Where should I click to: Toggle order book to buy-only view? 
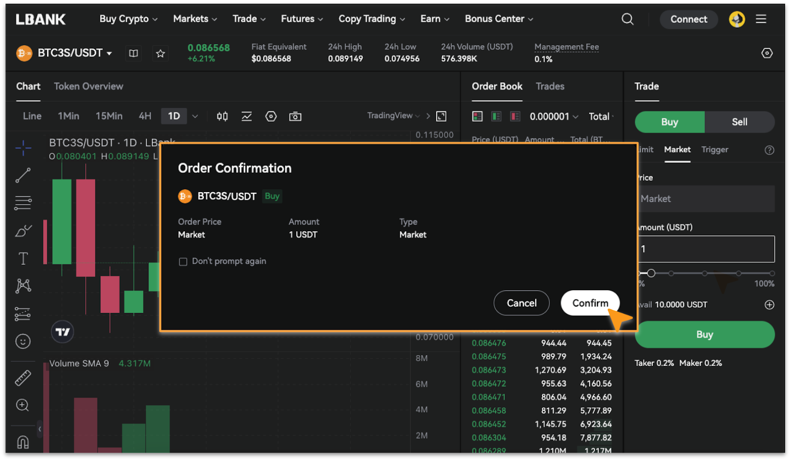[x=495, y=116]
